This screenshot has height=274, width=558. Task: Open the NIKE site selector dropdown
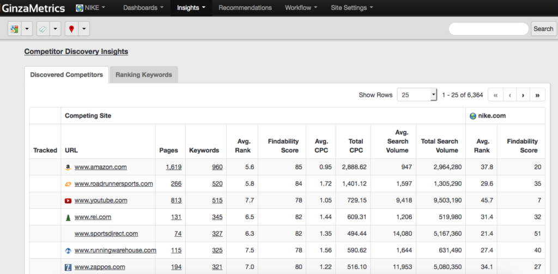[x=91, y=8]
